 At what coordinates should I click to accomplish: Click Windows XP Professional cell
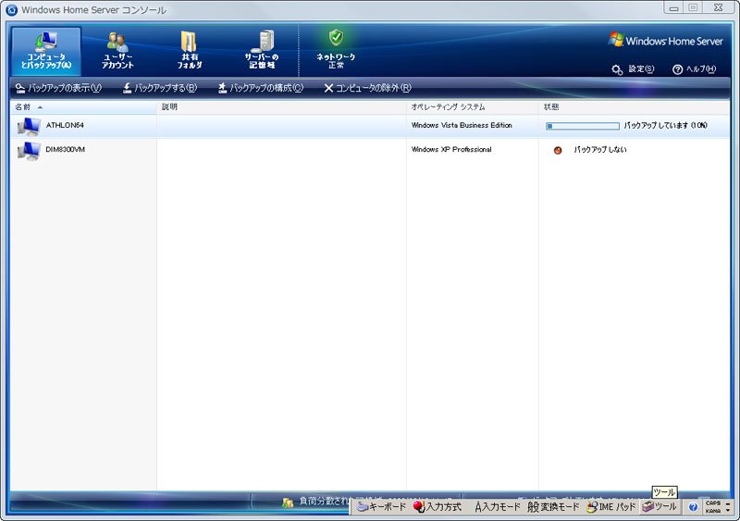(x=451, y=149)
